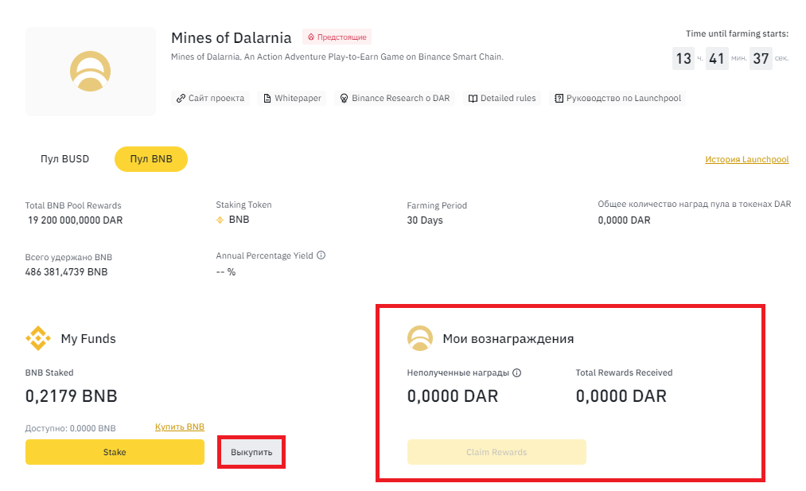The image size is (806, 491).
Task: Click the Annual Percentage Yield label
Action: pos(264,255)
